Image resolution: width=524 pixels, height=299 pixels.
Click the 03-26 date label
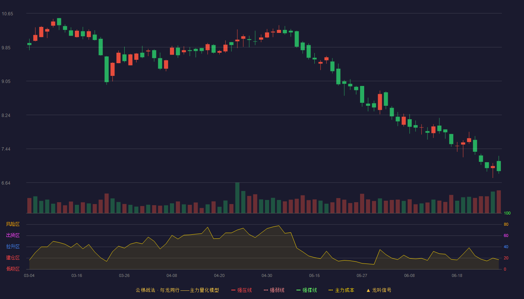tap(124, 275)
